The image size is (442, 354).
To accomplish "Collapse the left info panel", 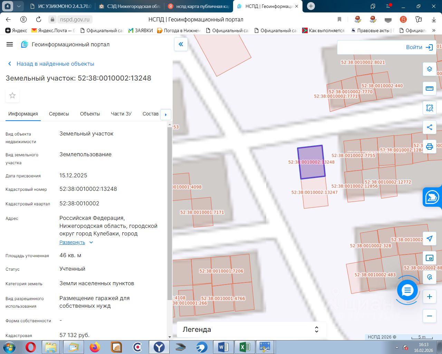I will coord(181,44).
